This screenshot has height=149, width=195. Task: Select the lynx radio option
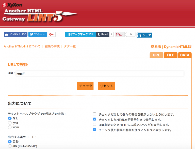tap(10, 123)
